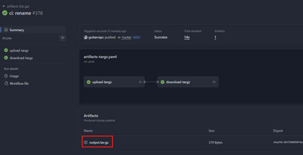Click the Summary home icon
303x155 pixels.
(x=6, y=30)
